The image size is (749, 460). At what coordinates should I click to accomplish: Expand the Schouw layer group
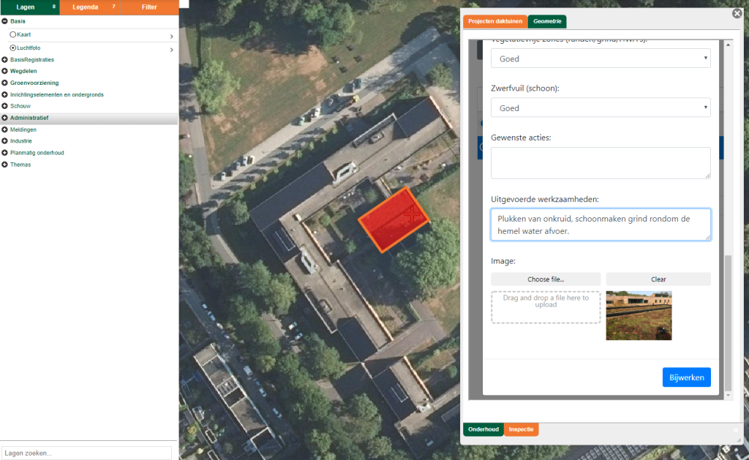[x=5, y=106]
